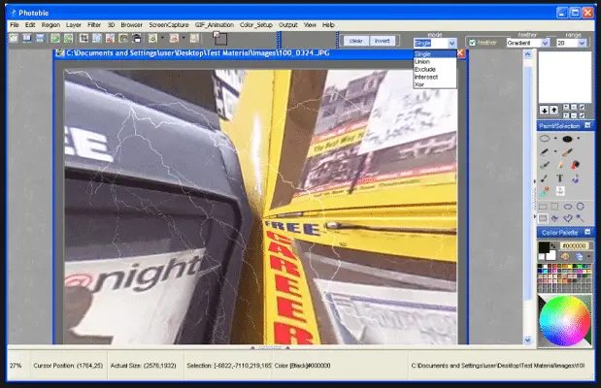
Task: Select the rectangle selection shape
Action: [543, 207]
